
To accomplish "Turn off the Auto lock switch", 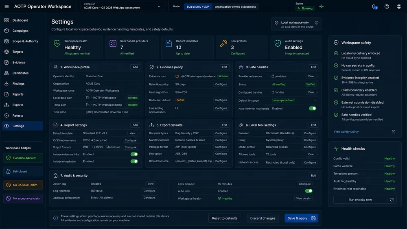I will pos(309,191).
